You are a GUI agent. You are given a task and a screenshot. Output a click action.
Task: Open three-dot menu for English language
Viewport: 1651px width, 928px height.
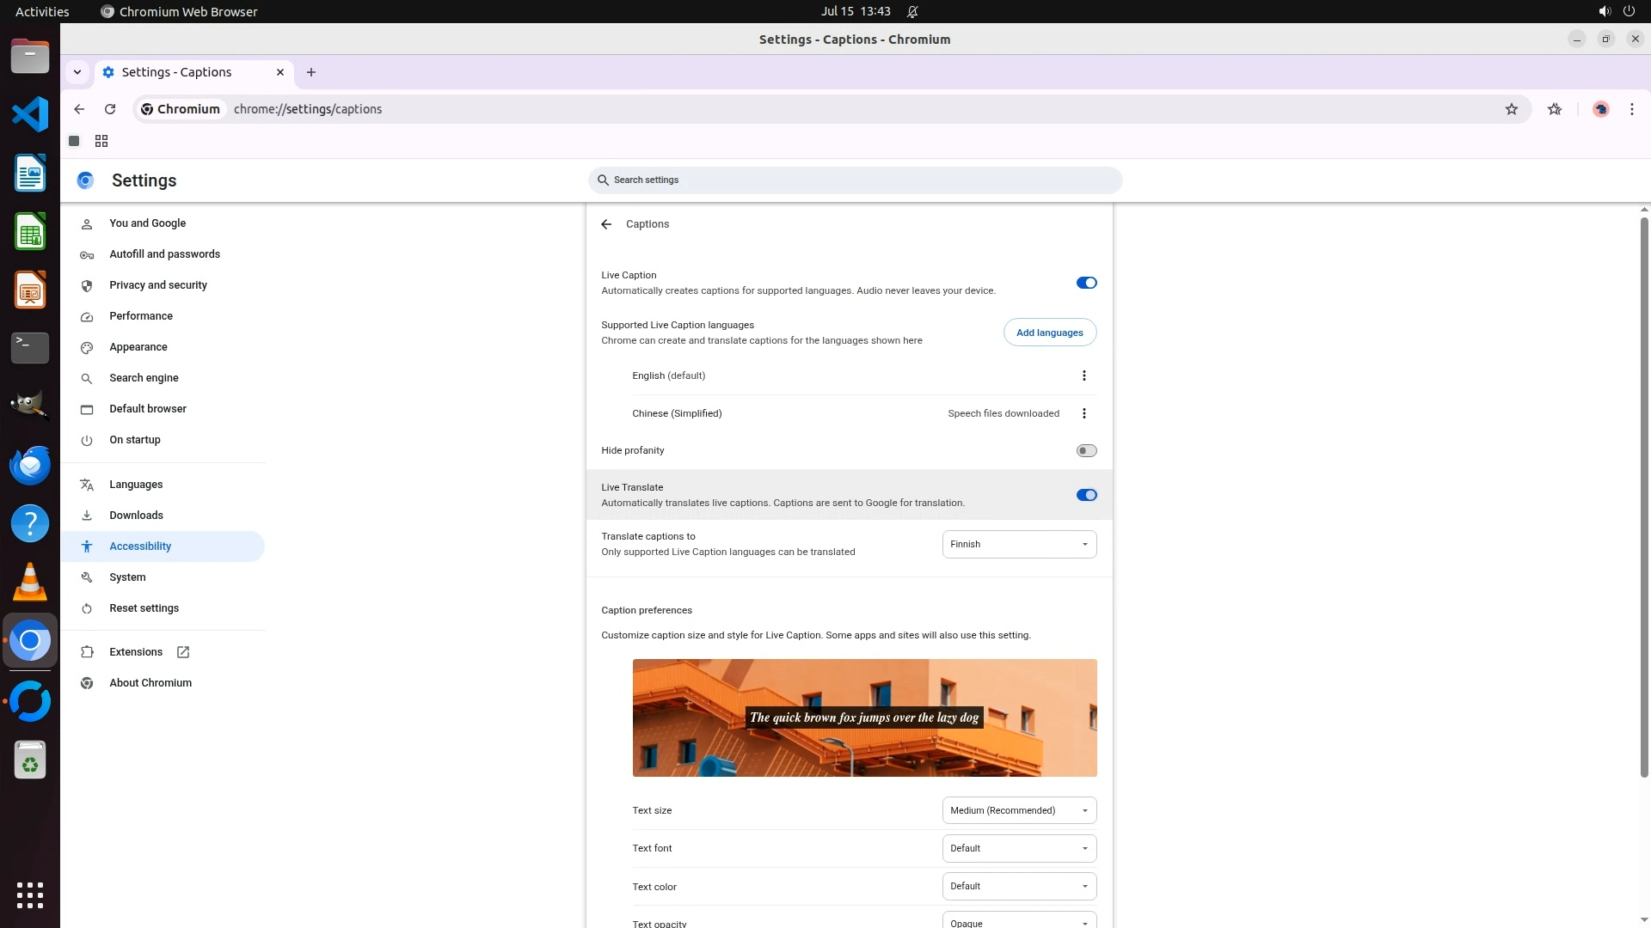(1083, 375)
